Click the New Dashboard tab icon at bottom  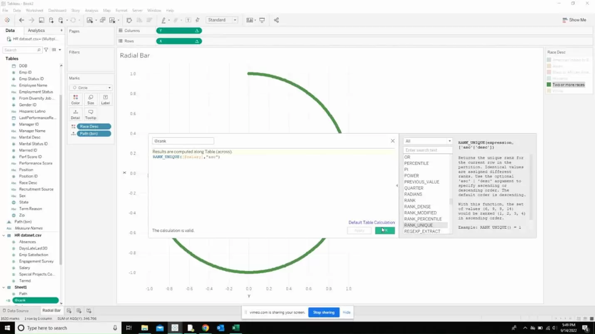79,310
